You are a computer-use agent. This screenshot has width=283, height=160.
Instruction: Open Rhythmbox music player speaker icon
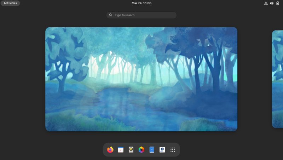click(x=131, y=150)
